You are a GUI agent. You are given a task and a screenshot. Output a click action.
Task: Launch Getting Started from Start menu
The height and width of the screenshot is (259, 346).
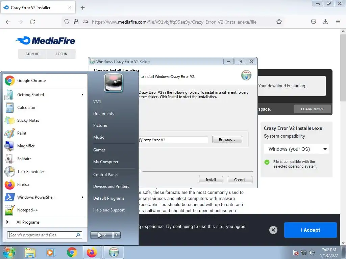coord(45,95)
